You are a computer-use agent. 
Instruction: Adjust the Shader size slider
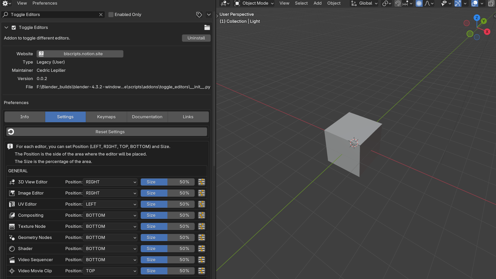tap(168, 249)
